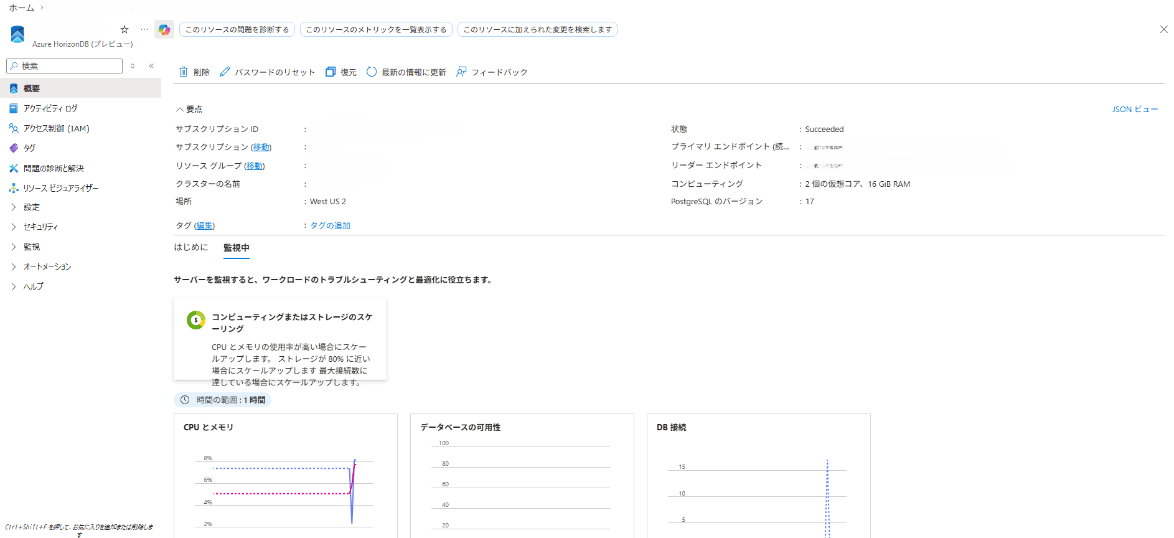Click the Azure HorizonDB resource icon

click(x=17, y=34)
